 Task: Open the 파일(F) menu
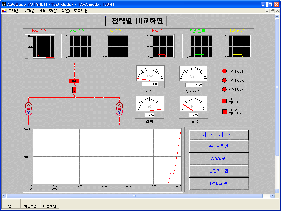click(x=14, y=11)
